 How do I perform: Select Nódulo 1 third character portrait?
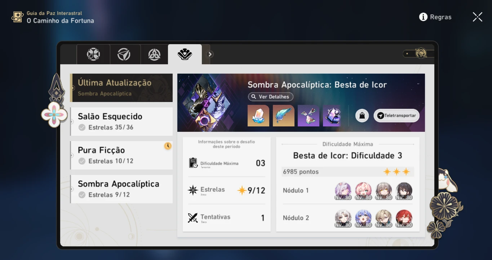(x=384, y=191)
